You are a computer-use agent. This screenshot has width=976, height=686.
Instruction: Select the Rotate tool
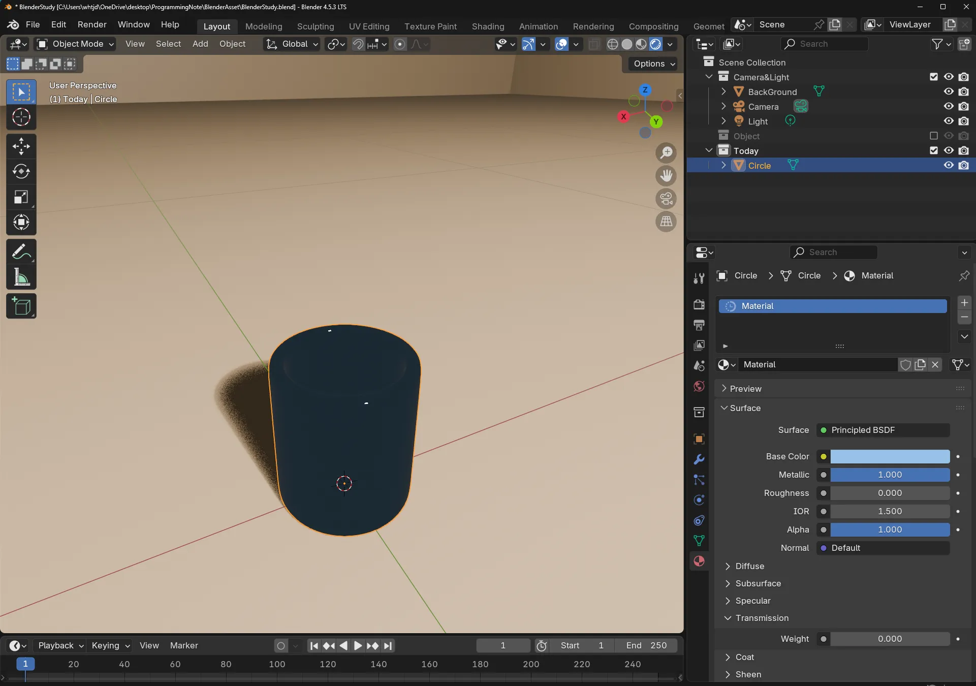click(21, 172)
